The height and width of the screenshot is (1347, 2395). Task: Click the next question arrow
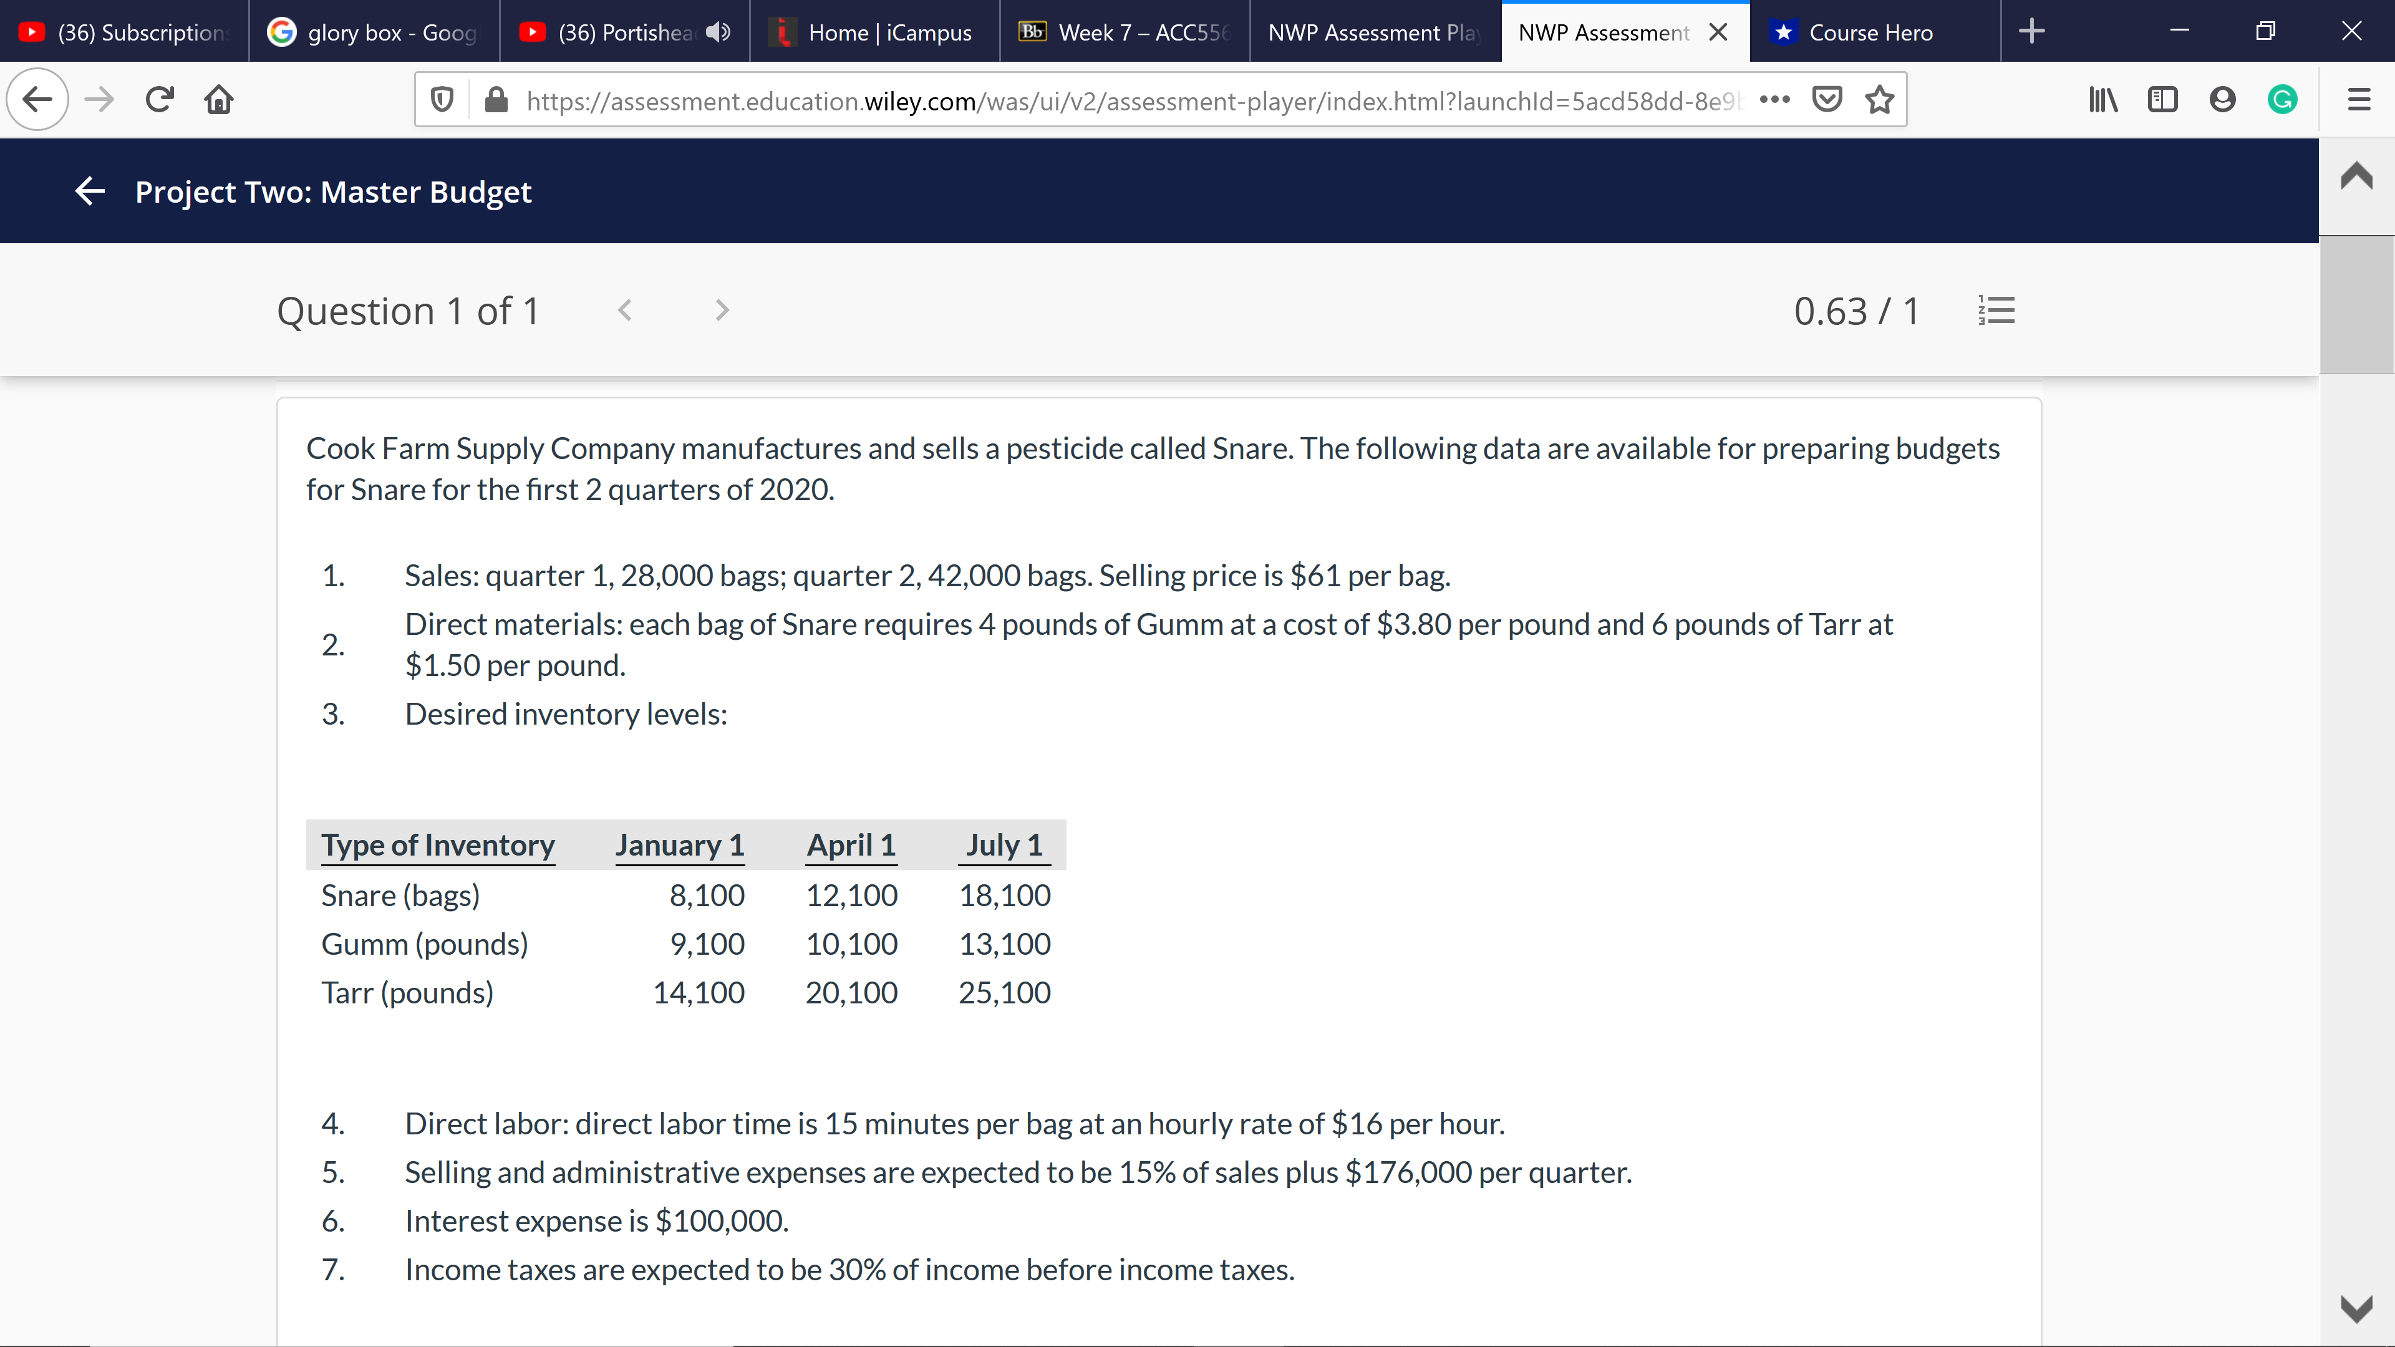(x=722, y=311)
